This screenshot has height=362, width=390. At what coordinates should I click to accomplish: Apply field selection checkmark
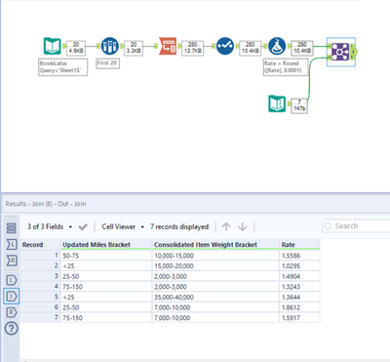tap(83, 227)
